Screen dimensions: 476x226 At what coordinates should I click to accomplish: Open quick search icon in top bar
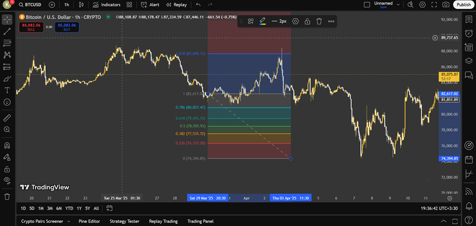pos(411,5)
